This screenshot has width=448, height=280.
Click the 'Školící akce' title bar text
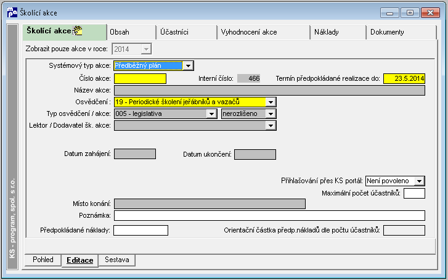point(39,13)
